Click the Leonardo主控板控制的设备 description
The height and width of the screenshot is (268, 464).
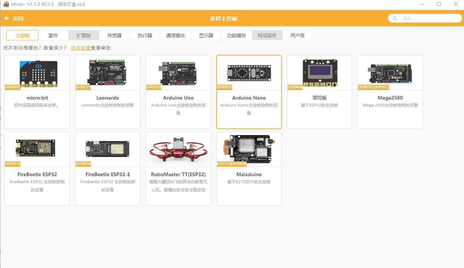click(108, 105)
